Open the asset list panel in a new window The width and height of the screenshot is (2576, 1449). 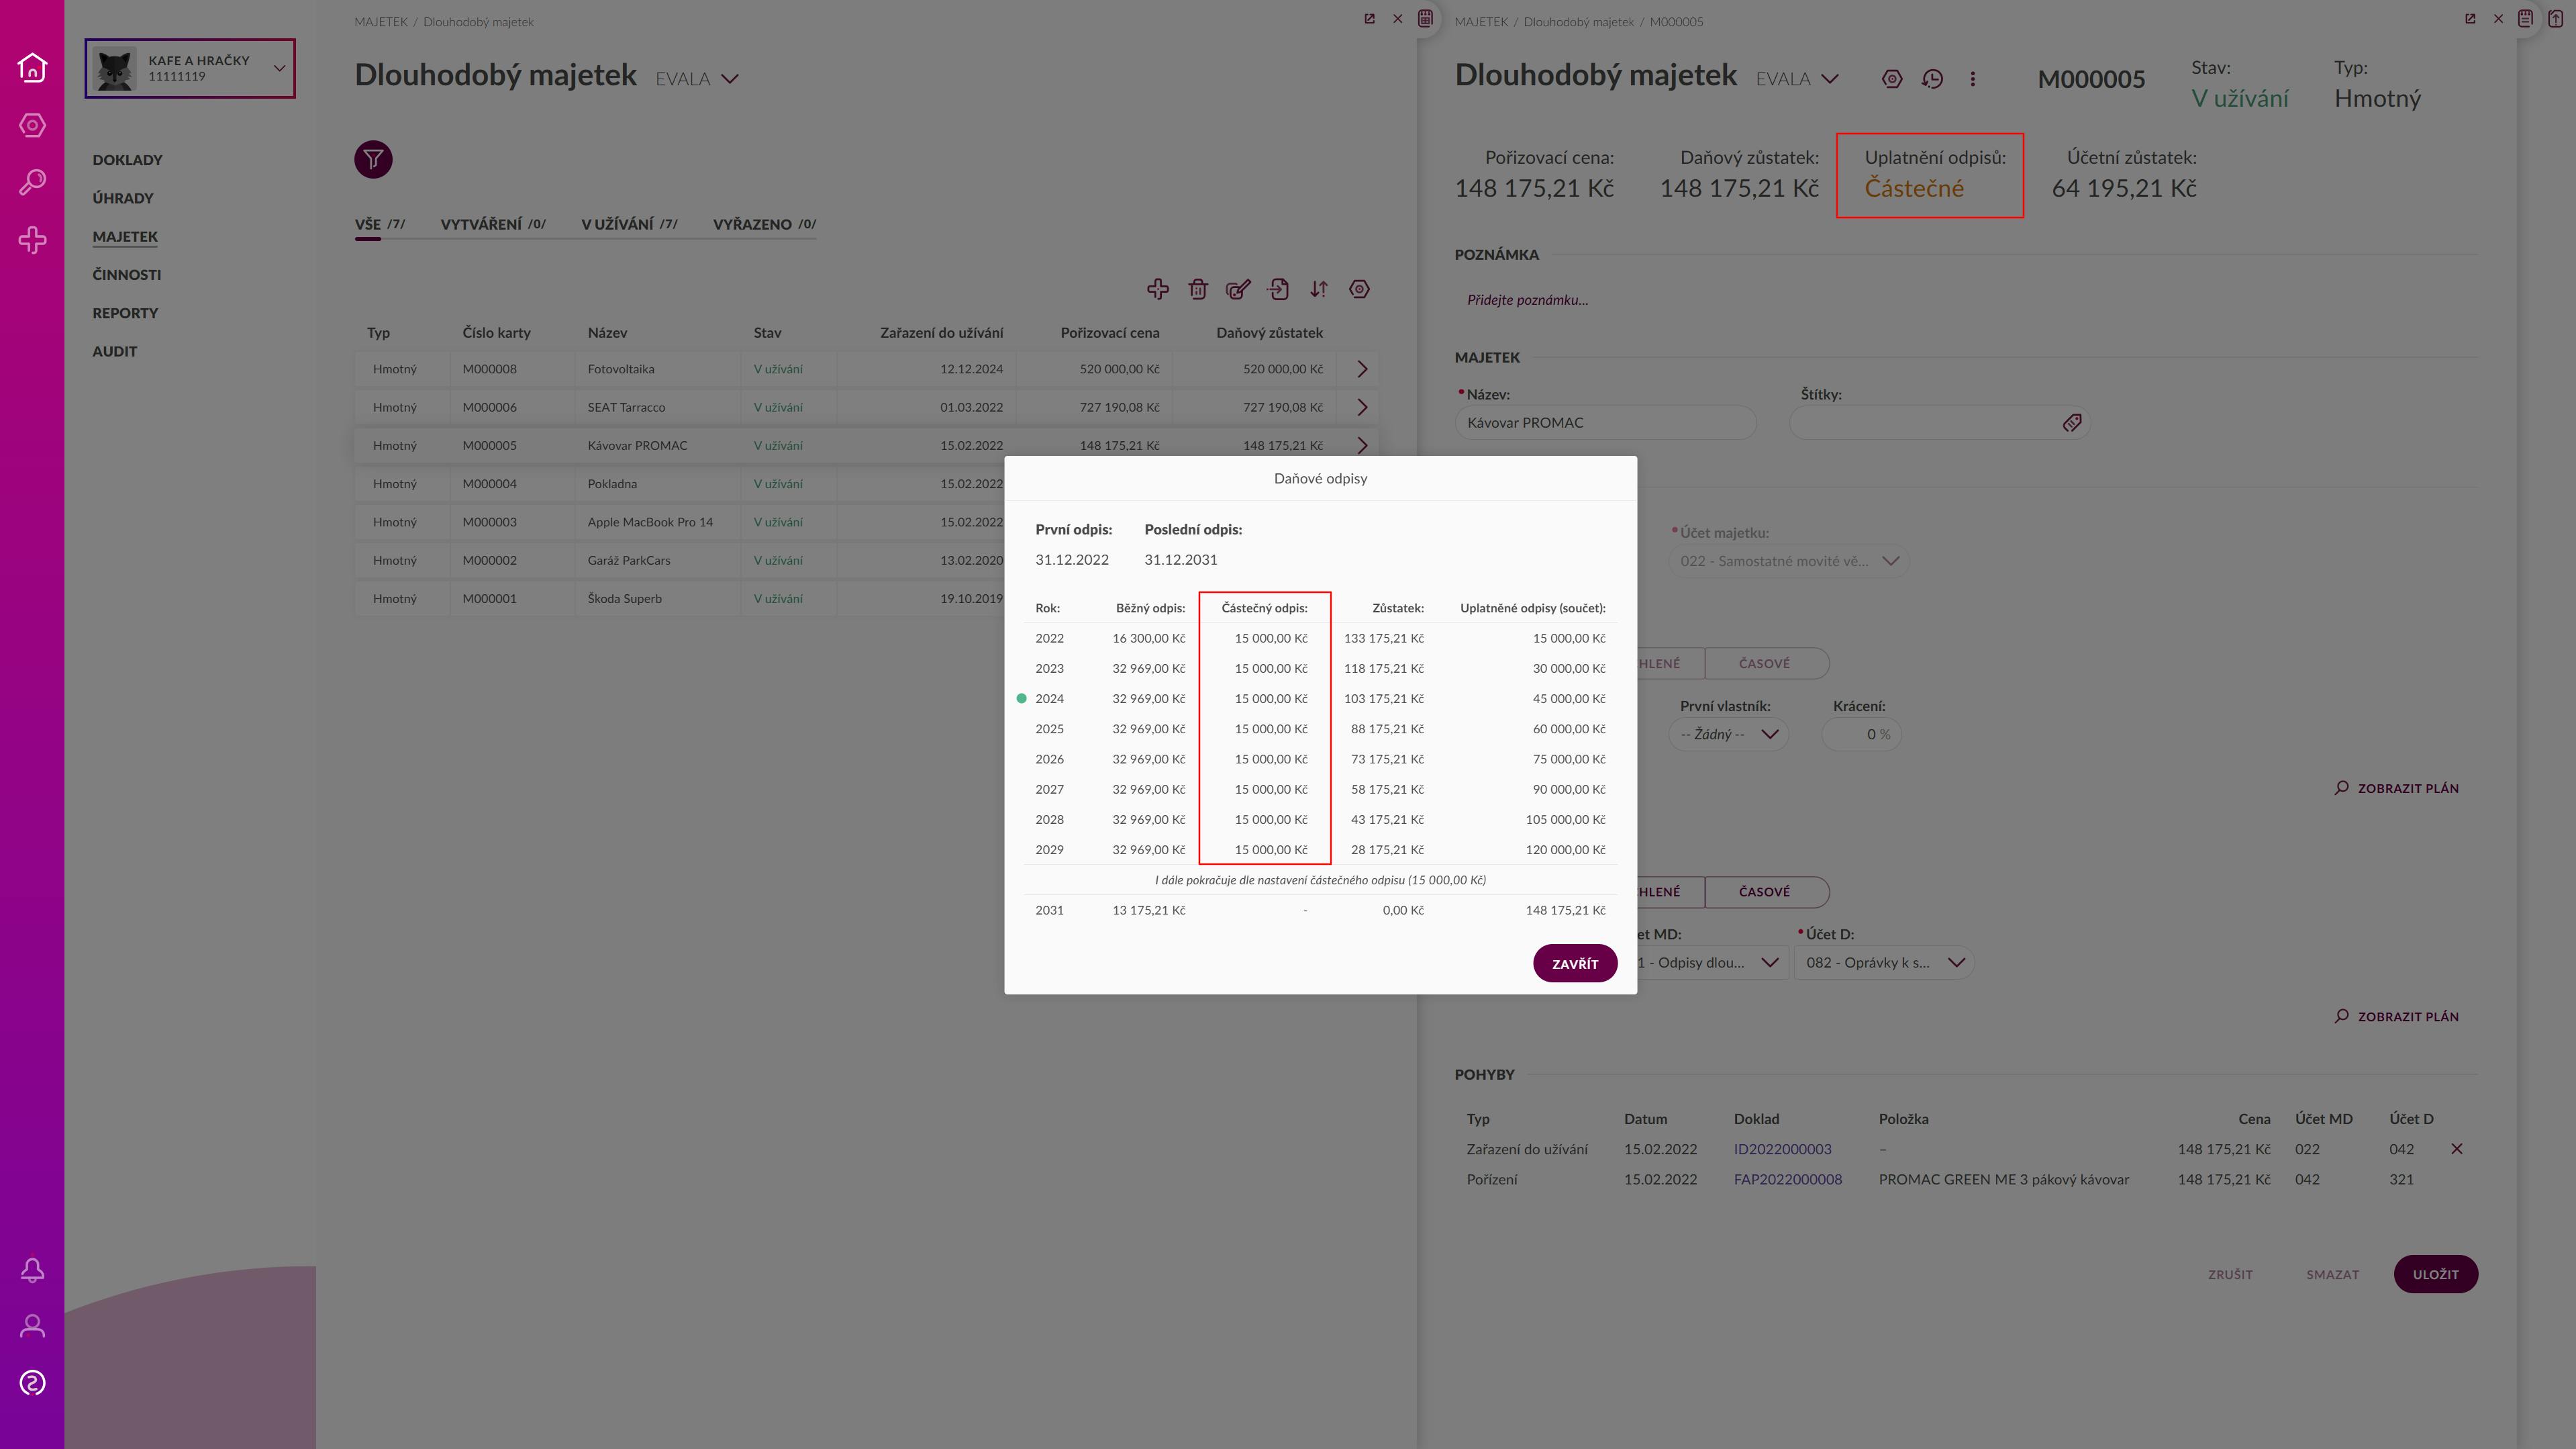point(1370,19)
